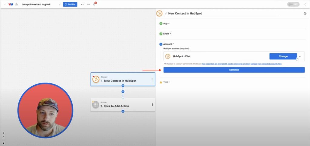Image resolution: width=310 pixels, height=146 pixels.
Task: Click the blue step badge beside Account
Action: click(x=161, y=44)
